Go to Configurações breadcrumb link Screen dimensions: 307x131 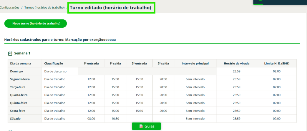[x=9, y=8]
